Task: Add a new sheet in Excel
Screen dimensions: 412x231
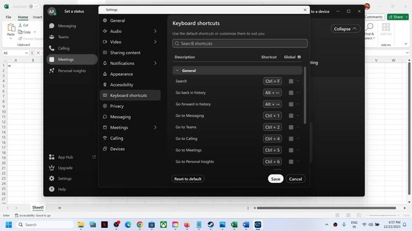Action: (x=60, y=208)
